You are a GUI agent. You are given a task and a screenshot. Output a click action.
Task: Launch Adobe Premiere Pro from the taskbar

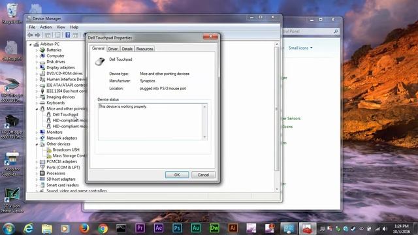[140, 228]
